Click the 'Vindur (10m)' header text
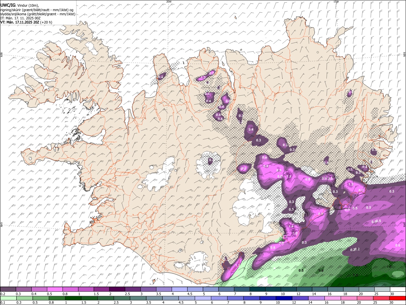406x305 pixels. point(28,5)
